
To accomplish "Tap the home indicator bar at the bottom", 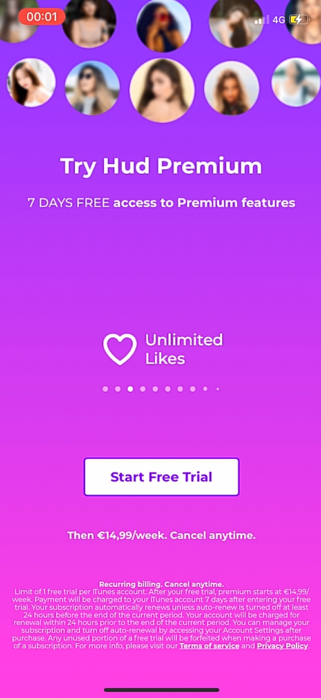I will (162, 690).
